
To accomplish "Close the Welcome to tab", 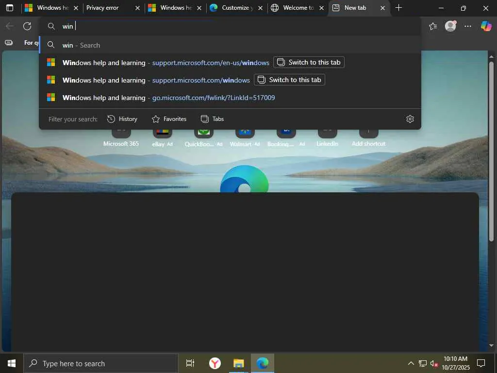I will coord(321,8).
